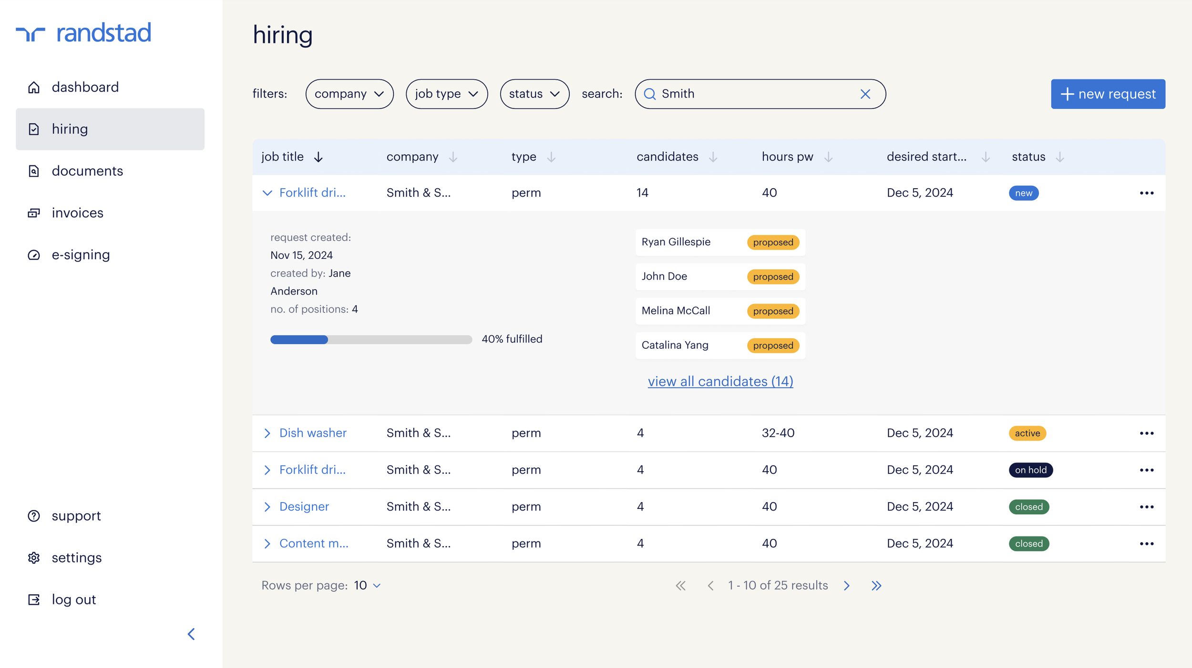Open more options for Dish washer row

tap(1146, 433)
